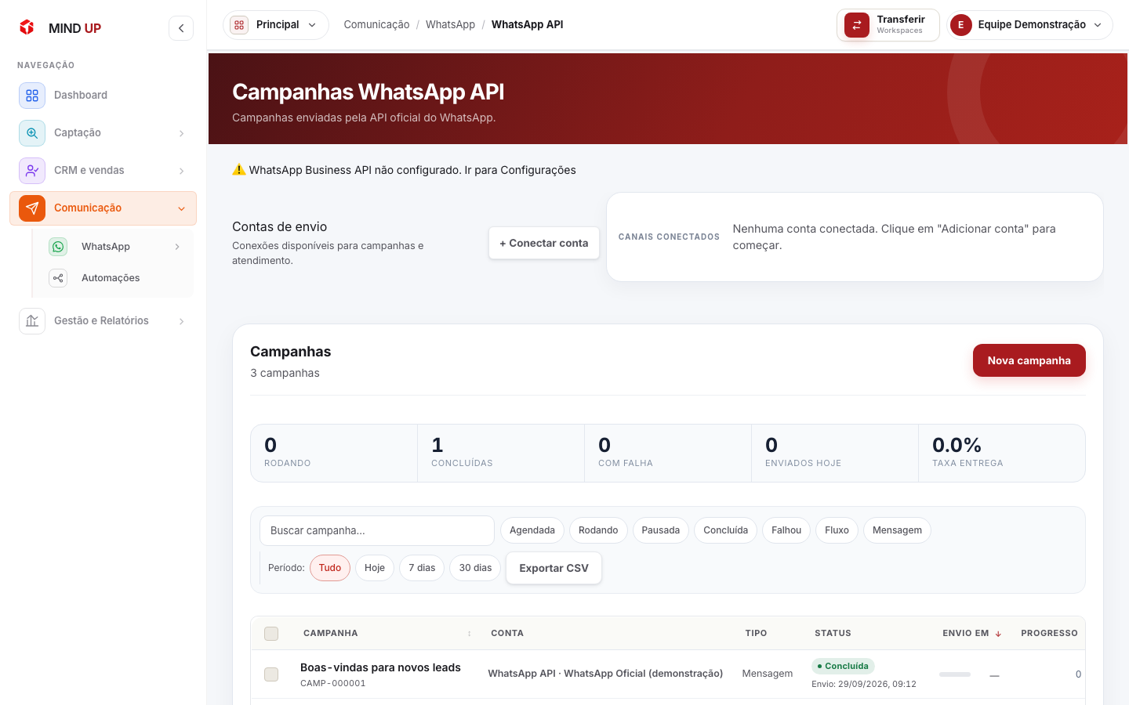
Task: Open the Boas-vindas para novos leads campaign
Action: (x=380, y=667)
